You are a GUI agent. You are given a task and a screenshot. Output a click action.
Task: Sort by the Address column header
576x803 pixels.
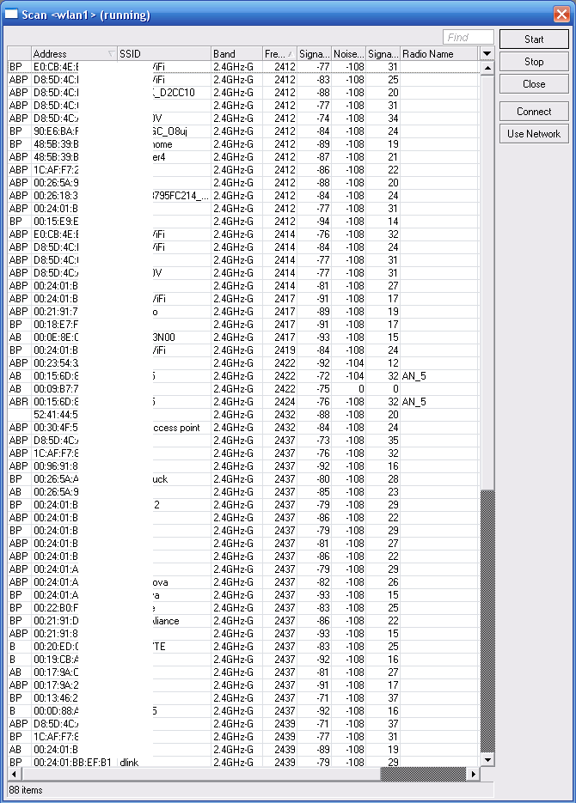(74, 54)
